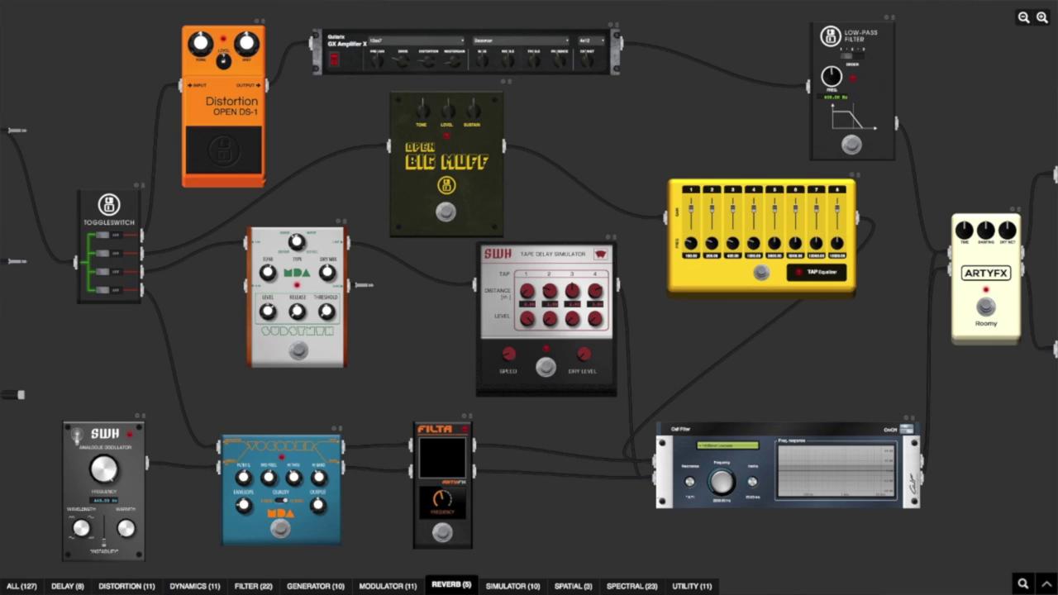Viewport: 1058px width, 595px height.
Task: Click TAP Equalizer label badge
Action: [x=817, y=272]
